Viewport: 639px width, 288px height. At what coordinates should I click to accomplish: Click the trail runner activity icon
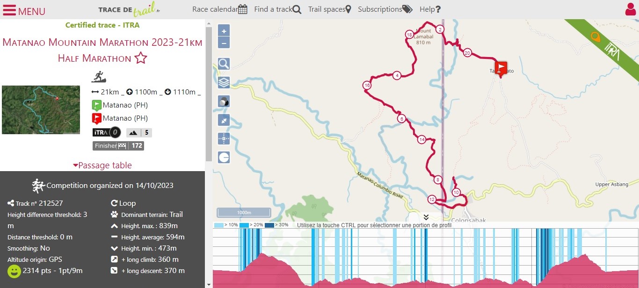98,77
